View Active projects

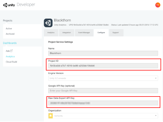click(x=9, y=28)
